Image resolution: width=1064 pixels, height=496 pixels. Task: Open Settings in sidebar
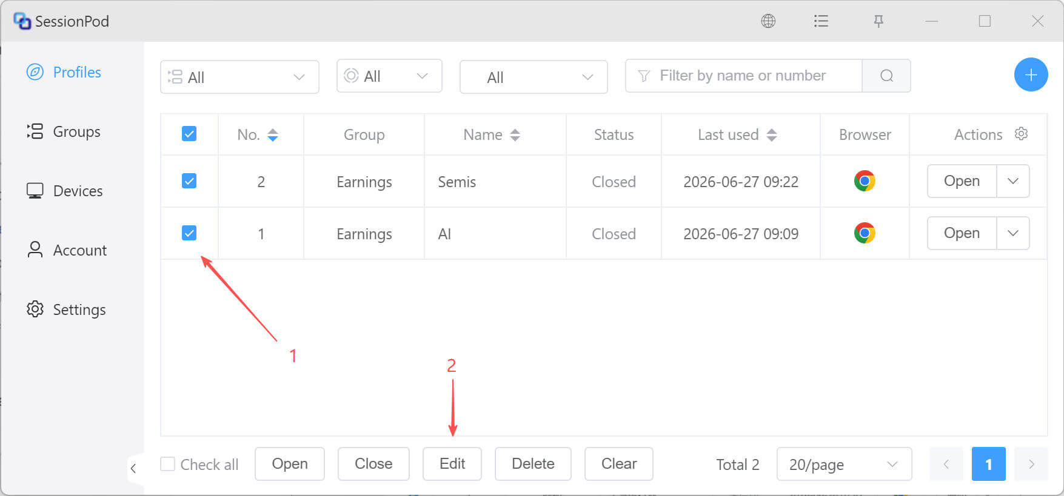[66, 309]
